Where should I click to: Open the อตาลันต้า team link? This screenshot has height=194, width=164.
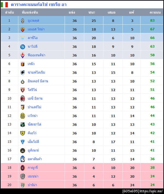coord(35,159)
